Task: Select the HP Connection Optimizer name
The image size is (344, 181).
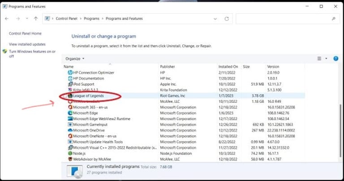Action: [94, 72]
